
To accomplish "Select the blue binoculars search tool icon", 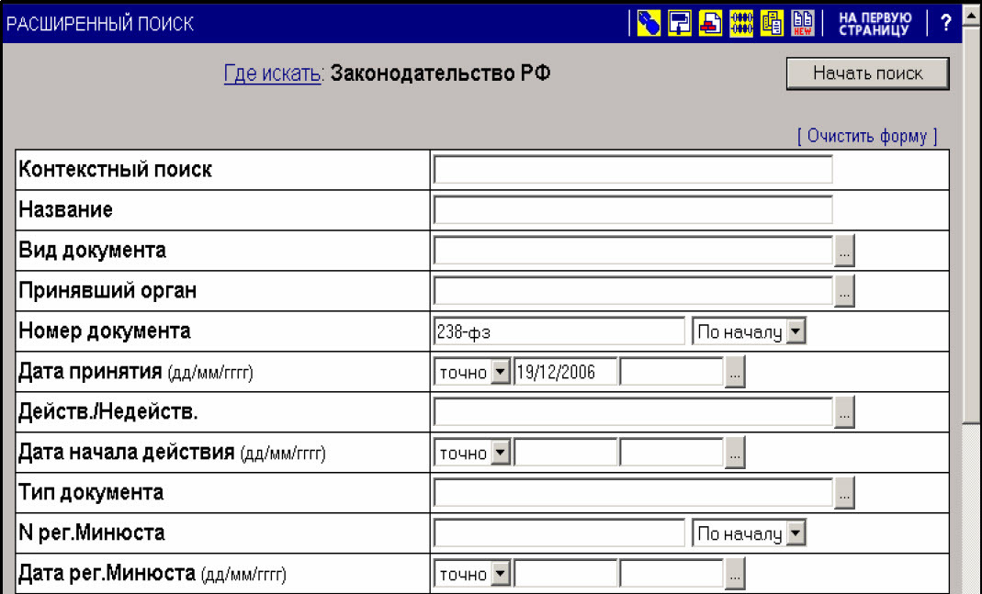I will pyautogui.click(x=648, y=24).
